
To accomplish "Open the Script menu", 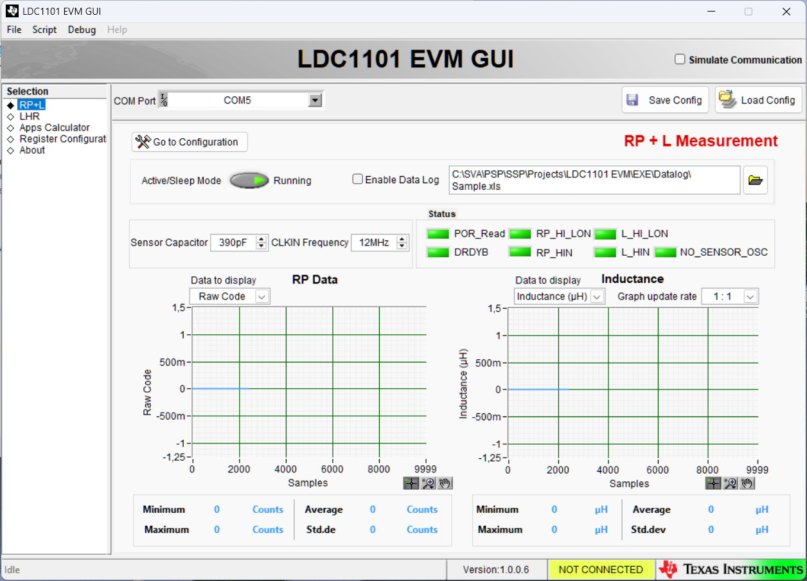I will [x=44, y=30].
